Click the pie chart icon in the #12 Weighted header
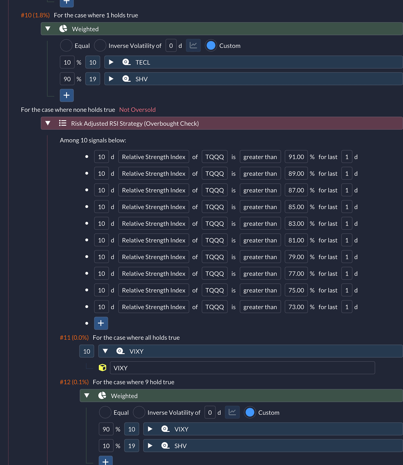The image size is (403, 465). click(x=102, y=396)
